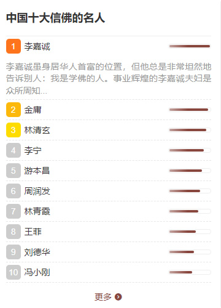The image size is (221, 308).
Task: Open the 李嘉诚 entry
Action: tap(37, 46)
